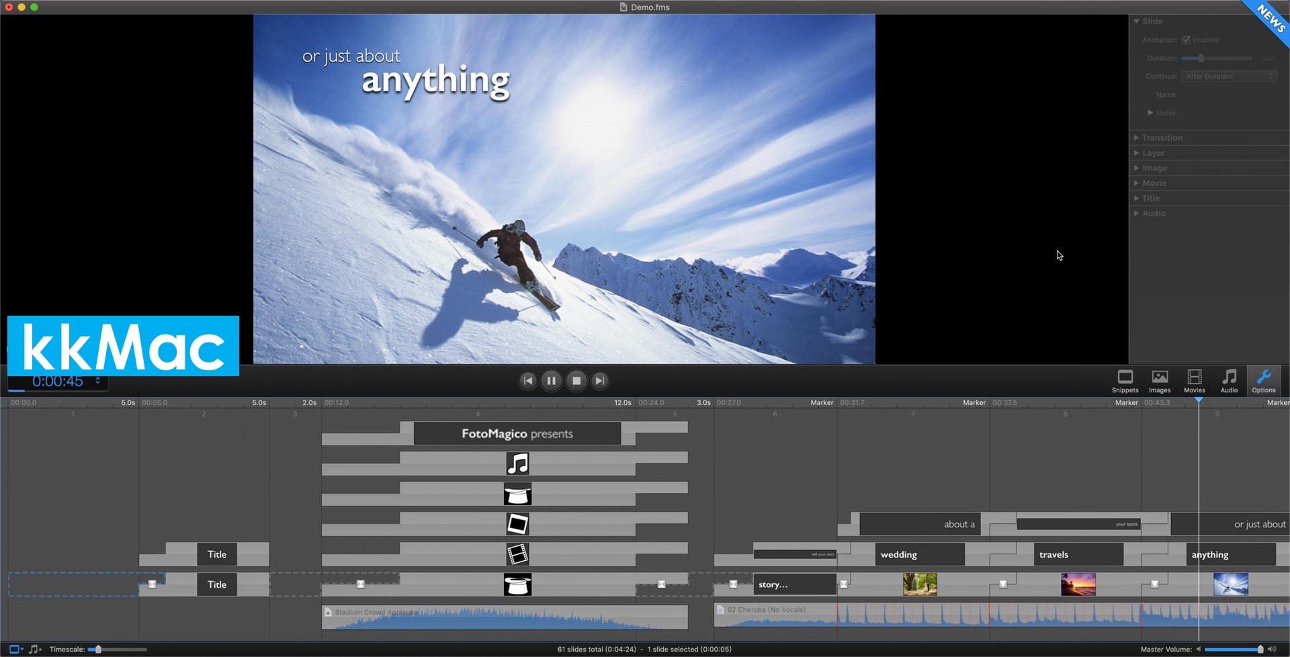1290x657 pixels.
Task: Click the transition icon before the lower Title slide
Action: pos(153,584)
